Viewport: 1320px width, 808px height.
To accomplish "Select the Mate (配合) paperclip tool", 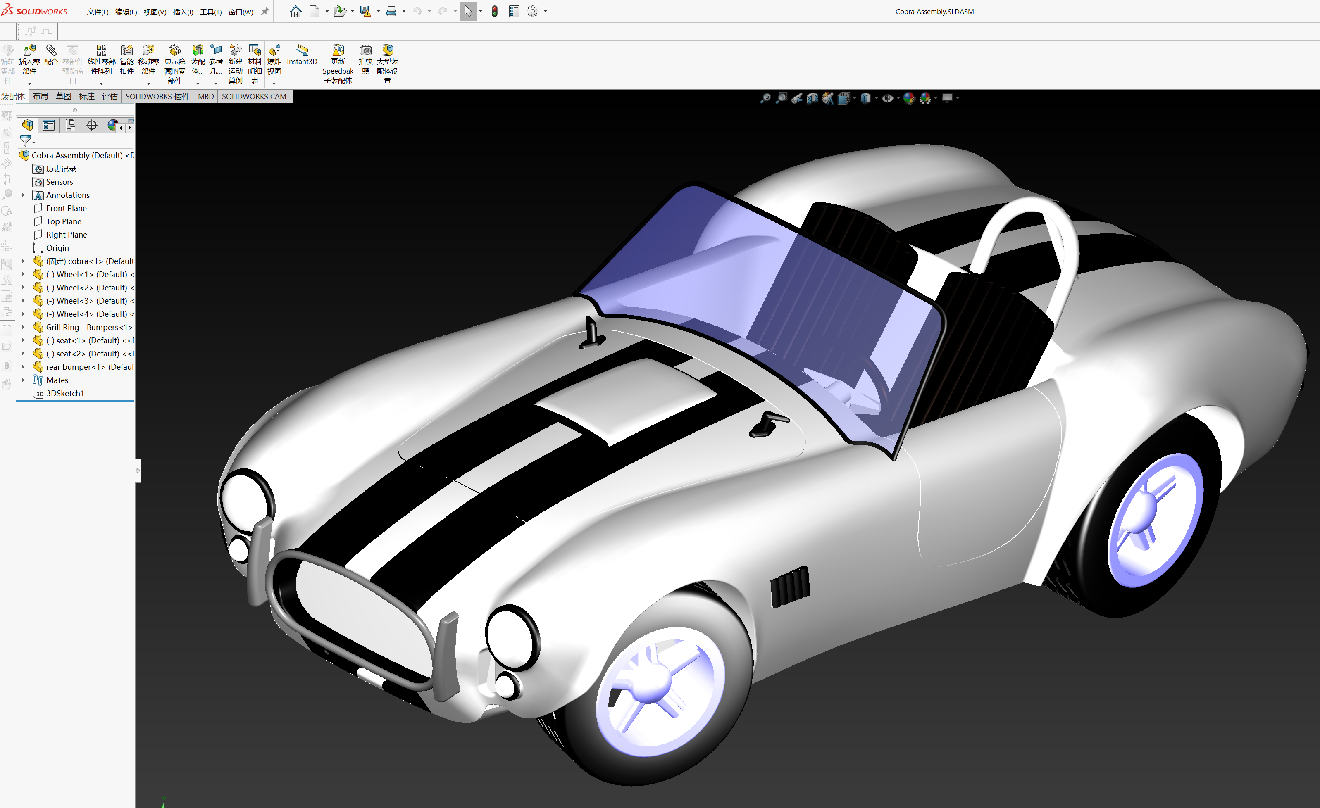I will pyautogui.click(x=51, y=55).
